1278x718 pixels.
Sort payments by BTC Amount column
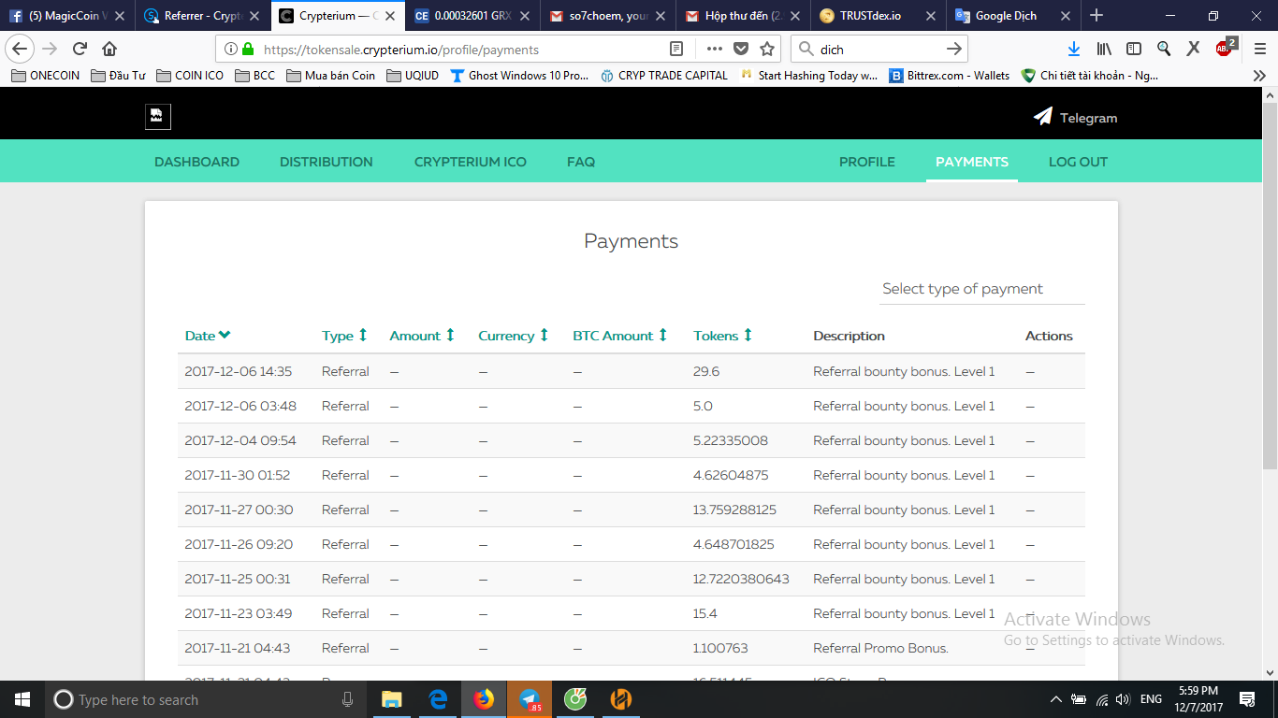[x=620, y=336]
